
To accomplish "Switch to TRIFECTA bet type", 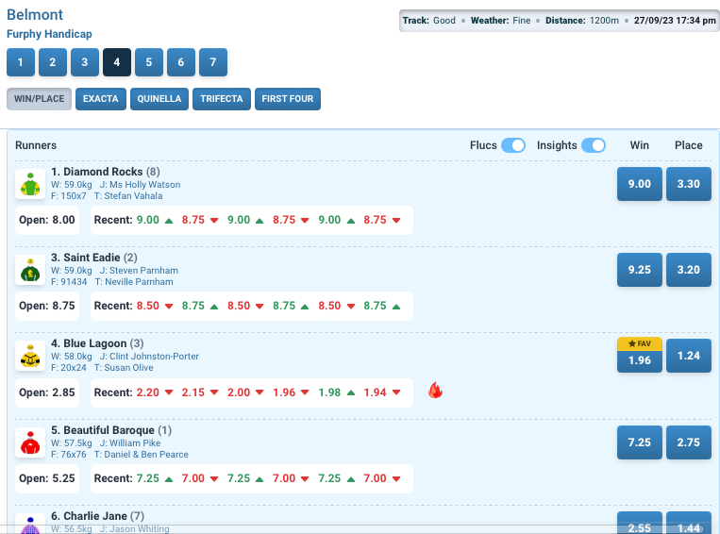I will tap(222, 99).
